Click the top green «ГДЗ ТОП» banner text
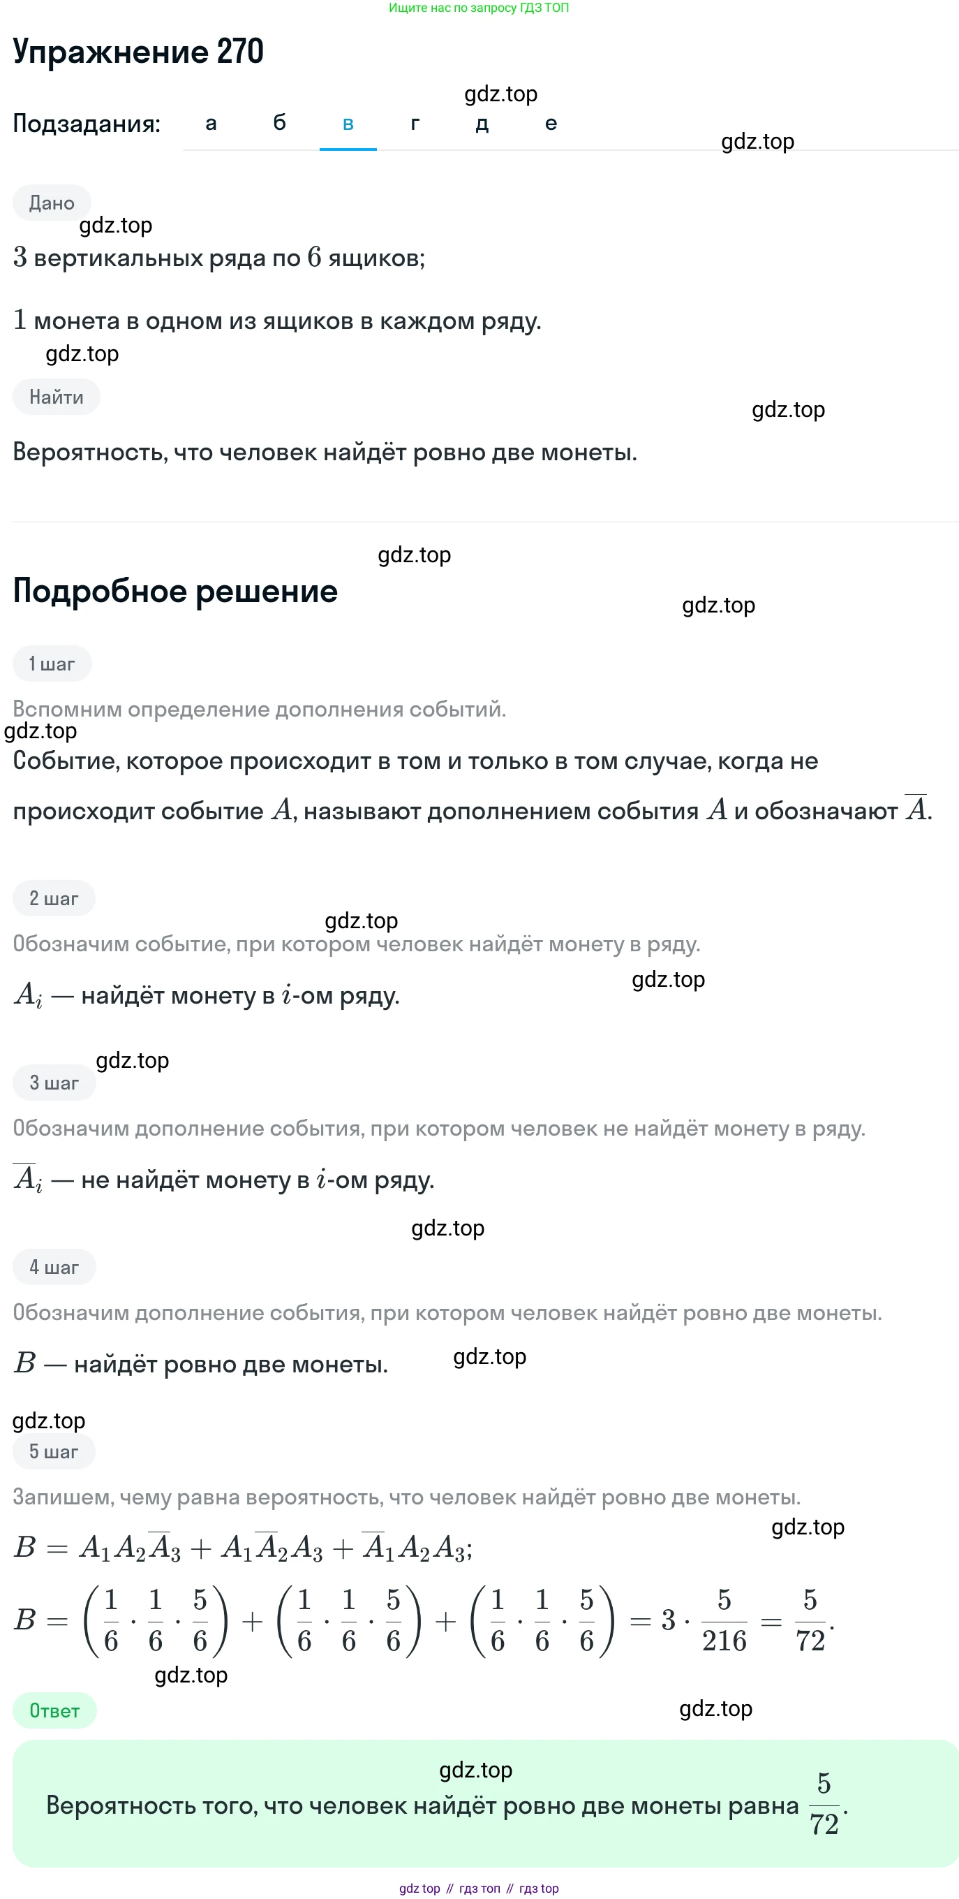 coord(479,8)
